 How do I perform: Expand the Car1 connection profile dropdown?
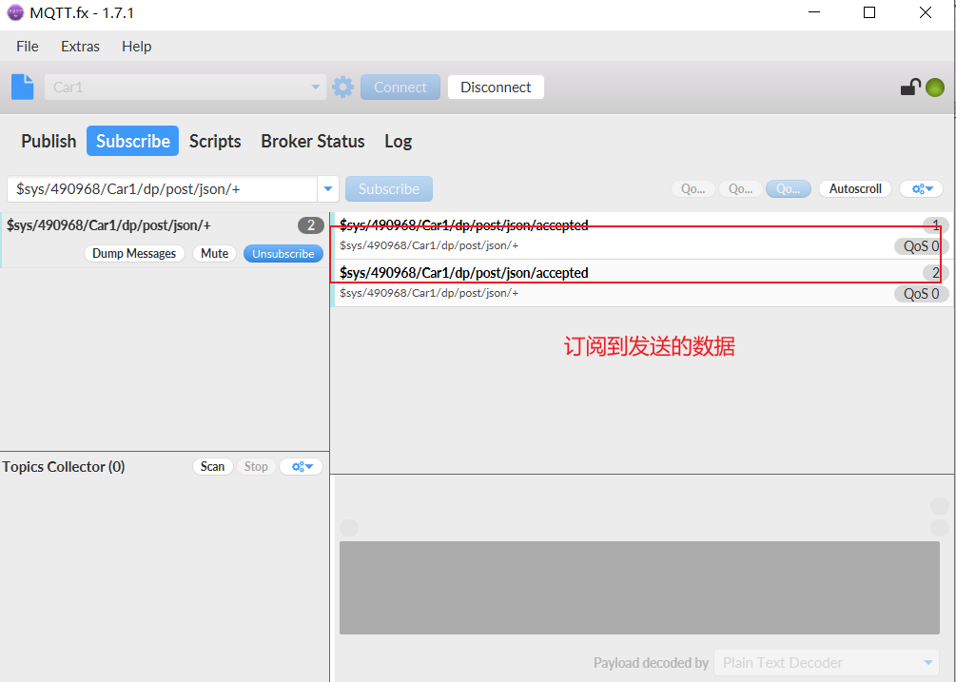tap(315, 88)
